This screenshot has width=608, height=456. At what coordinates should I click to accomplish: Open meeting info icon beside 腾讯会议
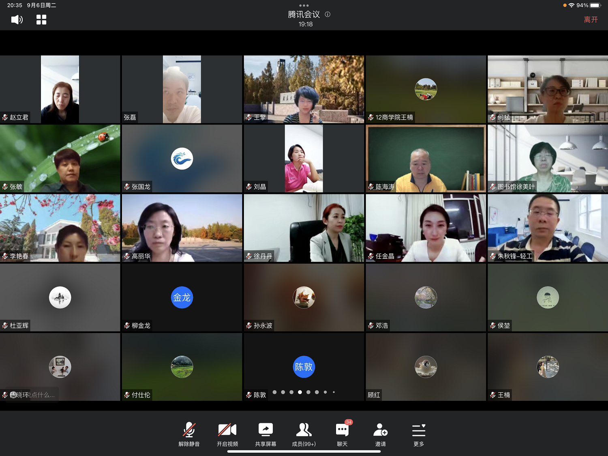(x=328, y=14)
